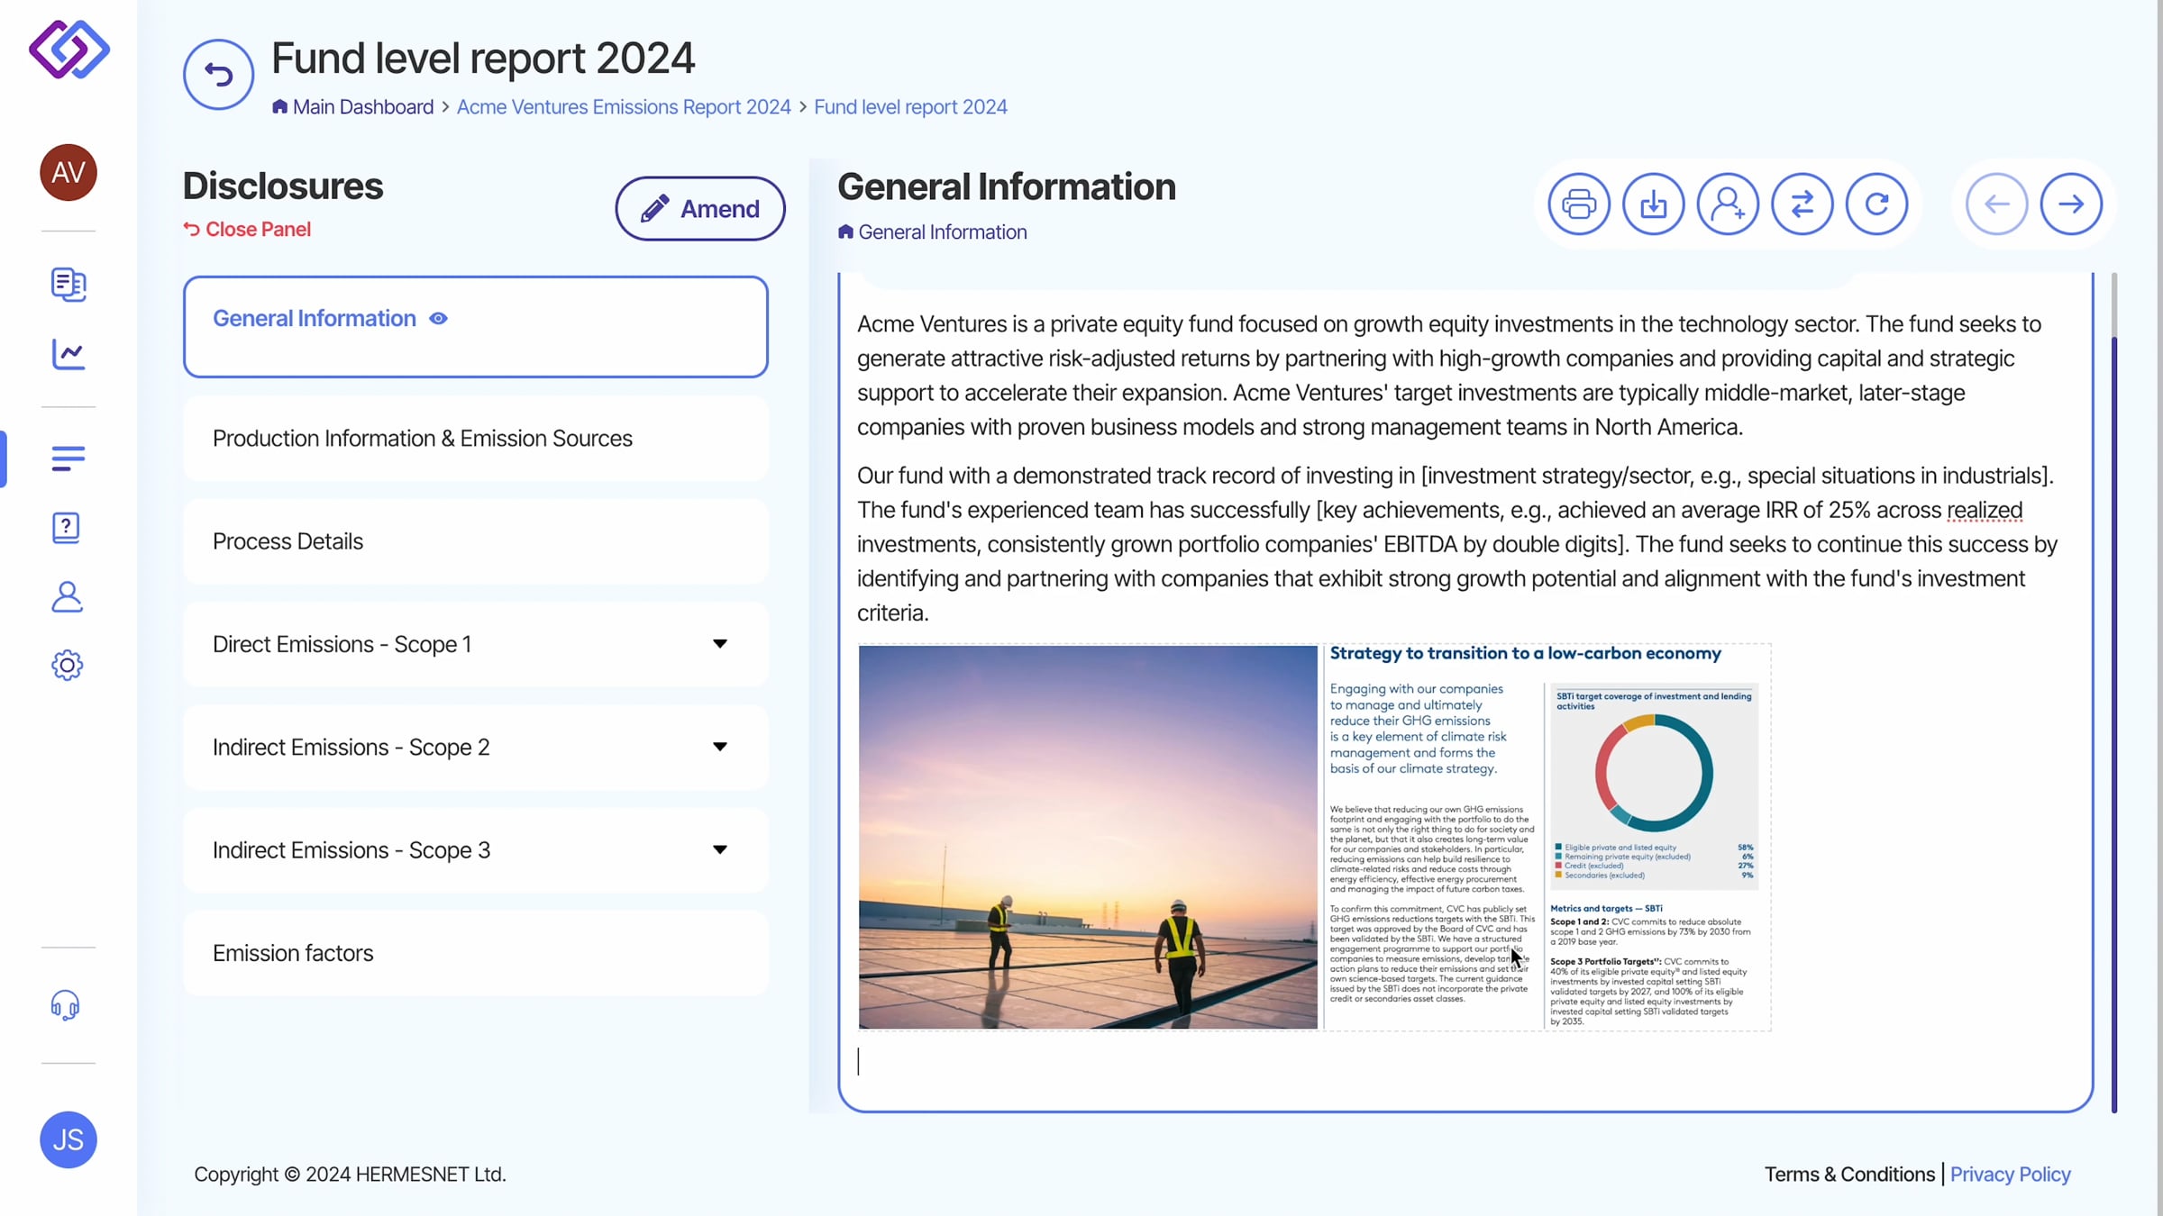
Task: Click the refresh icon in toolbar
Action: click(x=1876, y=204)
